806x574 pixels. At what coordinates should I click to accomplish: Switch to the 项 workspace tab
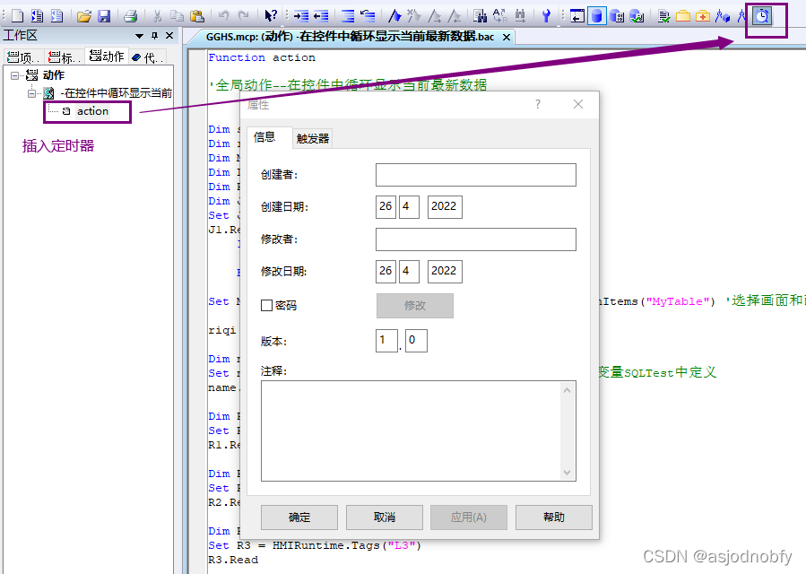click(23, 57)
